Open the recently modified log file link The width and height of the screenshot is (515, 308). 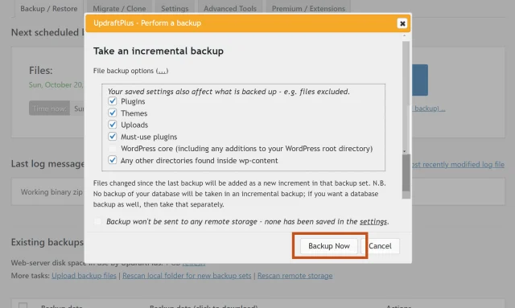458,164
